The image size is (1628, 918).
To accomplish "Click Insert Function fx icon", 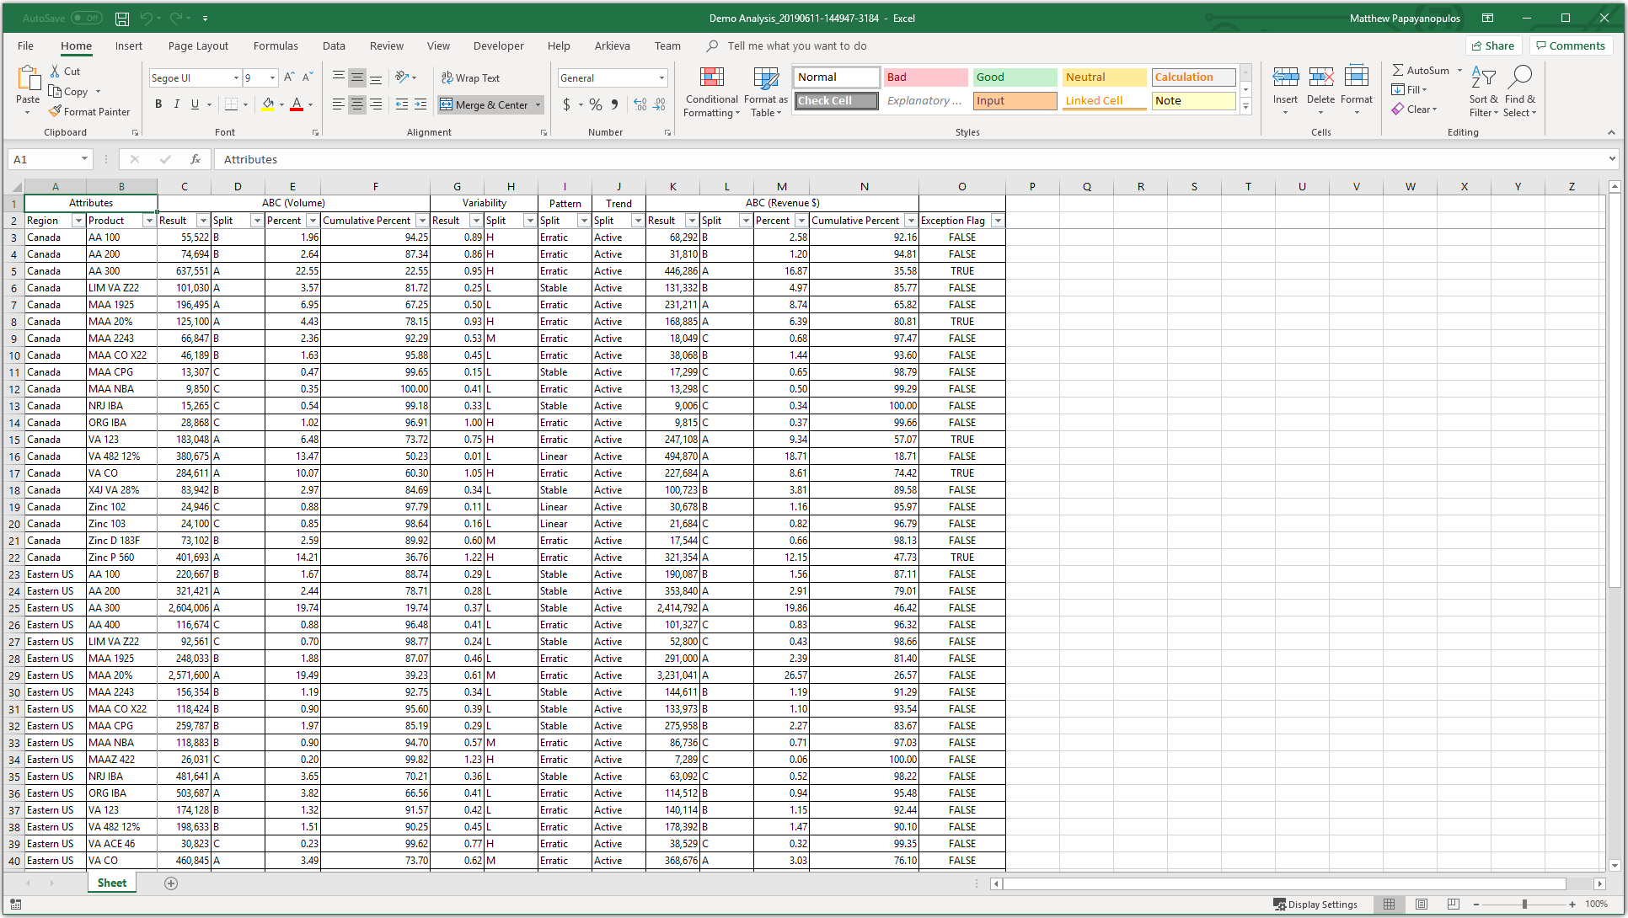I will click(195, 159).
